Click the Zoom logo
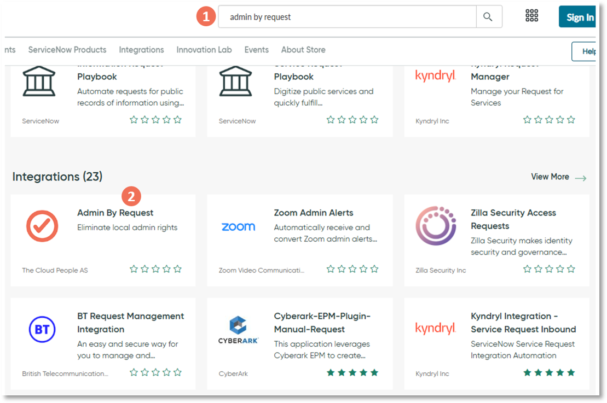The image size is (607, 403). [x=239, y=226]
